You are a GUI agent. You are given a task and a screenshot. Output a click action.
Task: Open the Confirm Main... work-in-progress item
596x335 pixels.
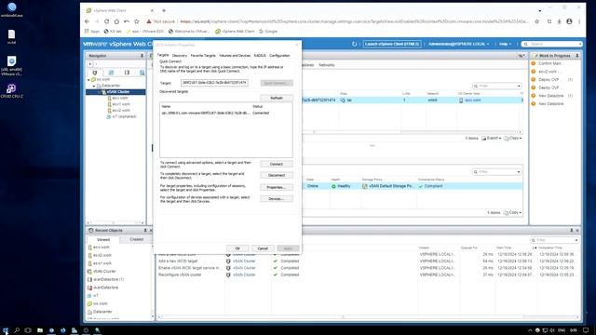pos(549,63)
